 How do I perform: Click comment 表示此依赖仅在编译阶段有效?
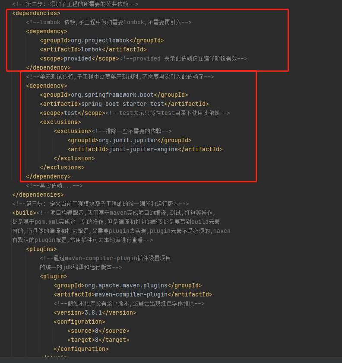click(x=183, y=59)
